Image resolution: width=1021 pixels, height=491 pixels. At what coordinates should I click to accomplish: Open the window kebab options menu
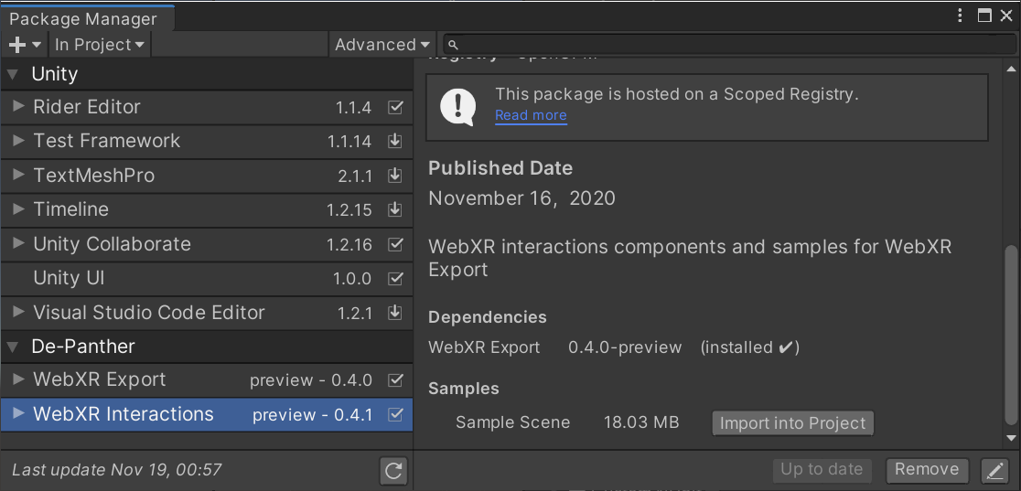coord(962,16)
